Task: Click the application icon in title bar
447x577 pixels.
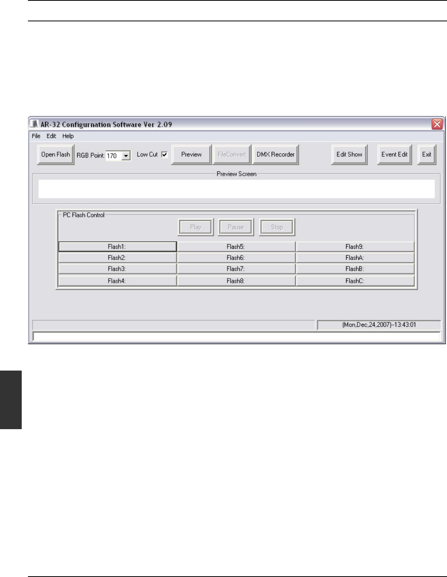Action: coord(35,124)
